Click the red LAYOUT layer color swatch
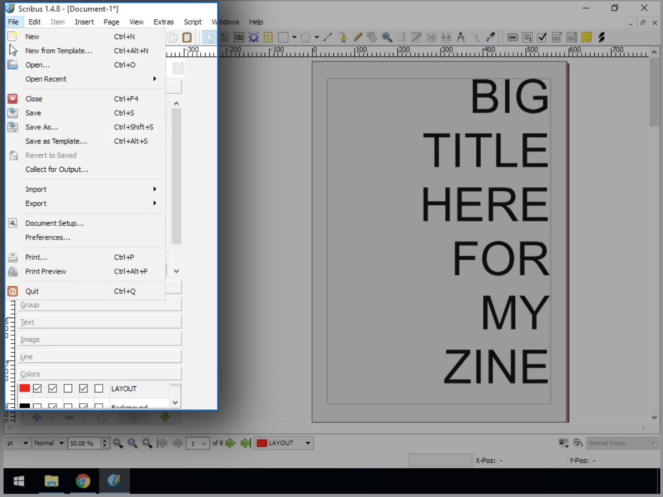663x497 pixels. pos(25,388)
